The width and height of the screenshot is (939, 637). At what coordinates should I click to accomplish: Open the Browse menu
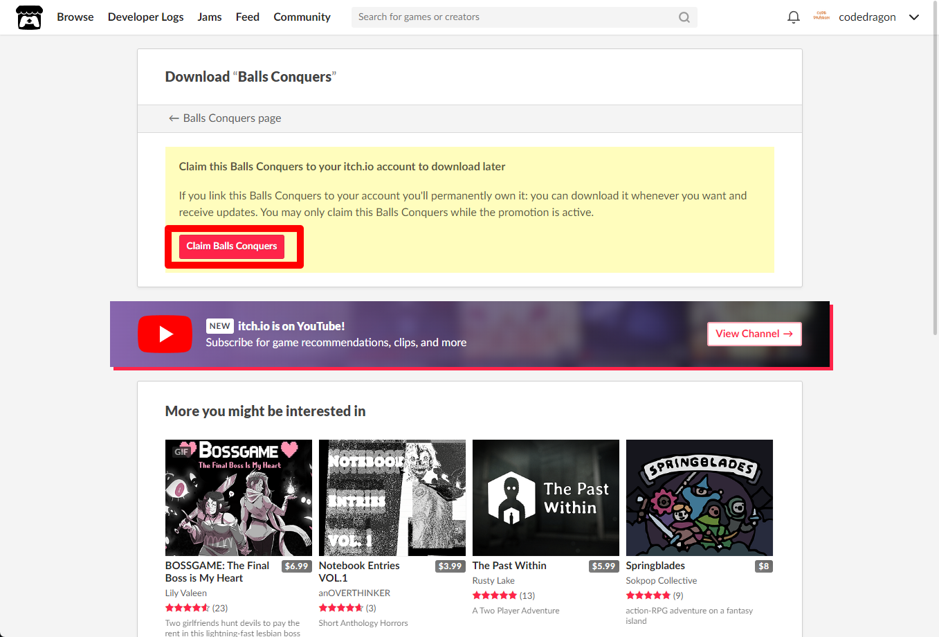pos(75,17)
